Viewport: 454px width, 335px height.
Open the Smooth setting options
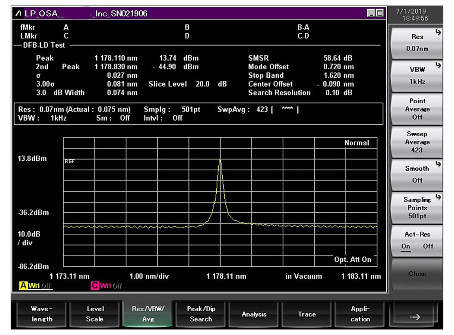417,174
